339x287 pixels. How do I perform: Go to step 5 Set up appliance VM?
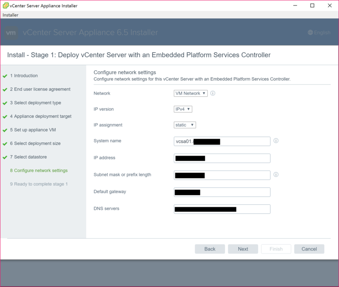[33, 130]
